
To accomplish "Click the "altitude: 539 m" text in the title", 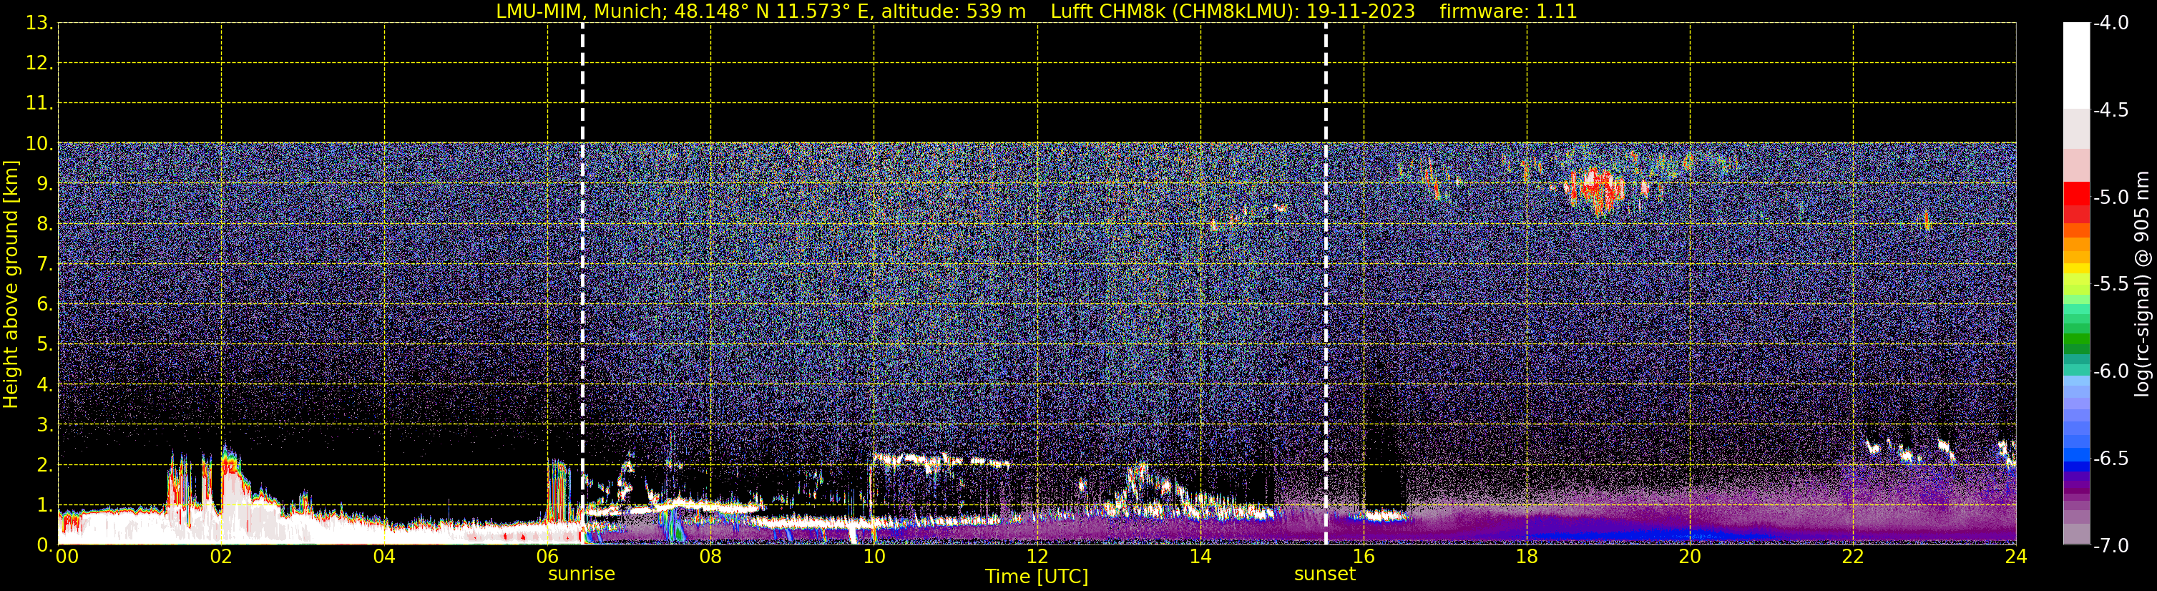I will pyautogui.click(x=954, y=11).
